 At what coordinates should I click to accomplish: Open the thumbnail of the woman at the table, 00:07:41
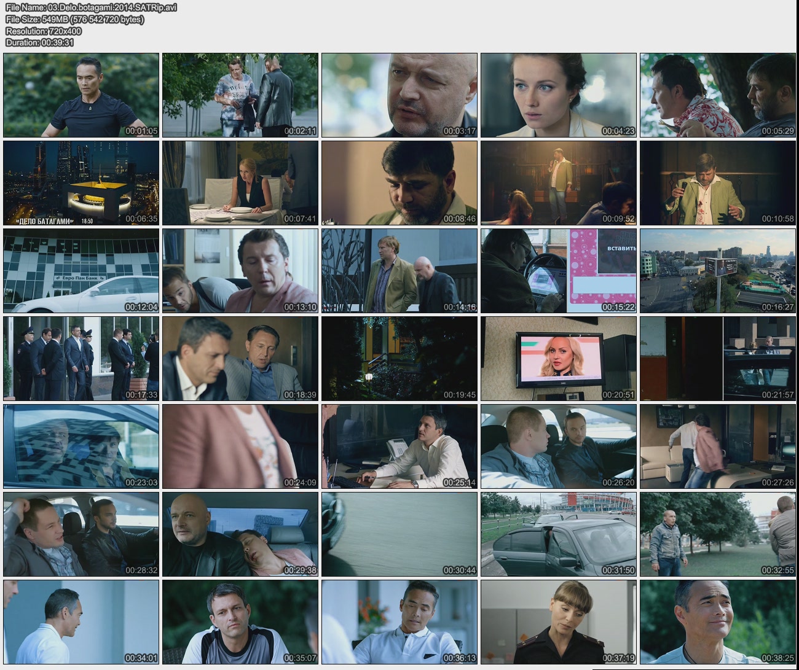coord(240,183)
